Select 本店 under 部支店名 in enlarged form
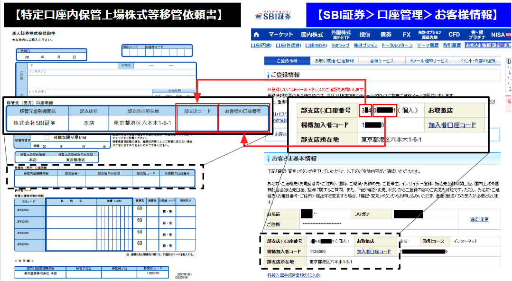 point(89,123)
